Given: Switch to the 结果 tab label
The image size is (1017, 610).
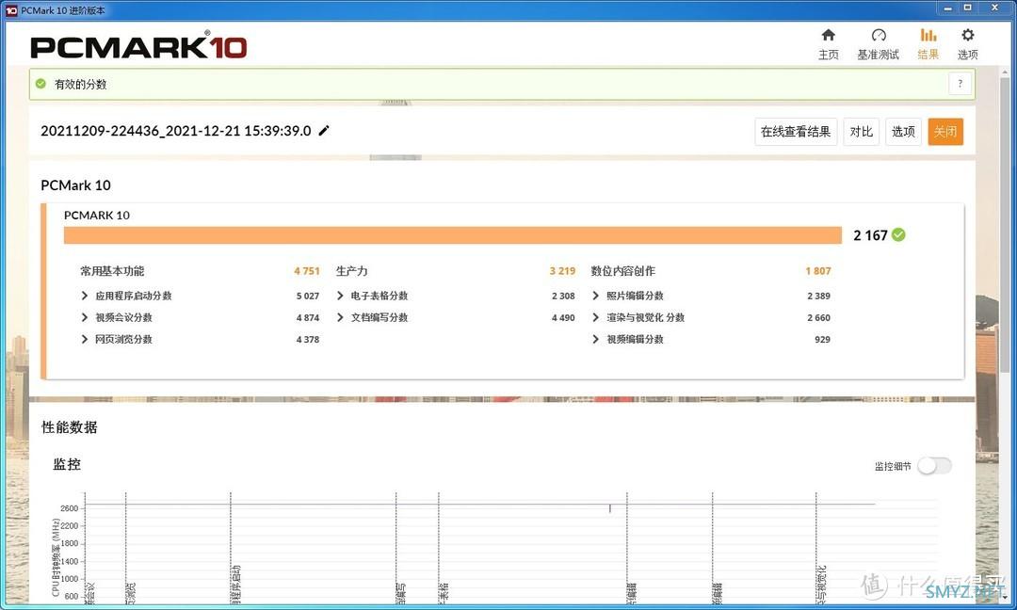Looking at the screenshot, I should tap(928, 55).
